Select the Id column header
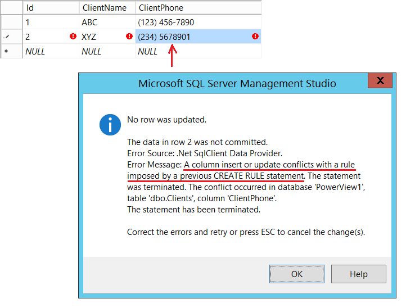Screen dimensions: 406x308 51,8
